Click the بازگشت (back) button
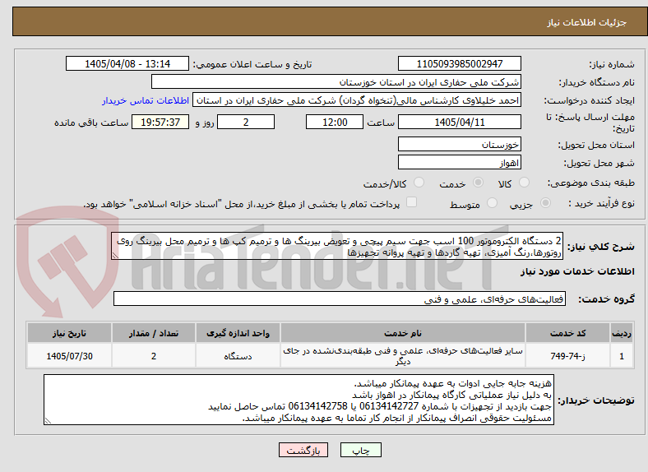The image size is (648, 472). (303, 450)
